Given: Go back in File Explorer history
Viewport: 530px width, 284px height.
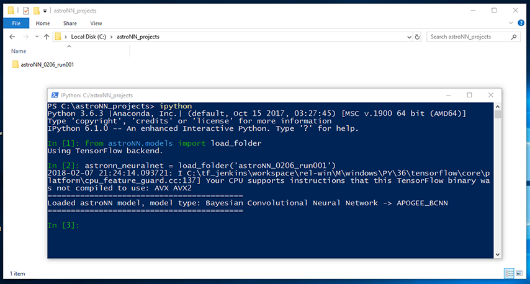Looking at the screenshot, I should pos(12,37).
